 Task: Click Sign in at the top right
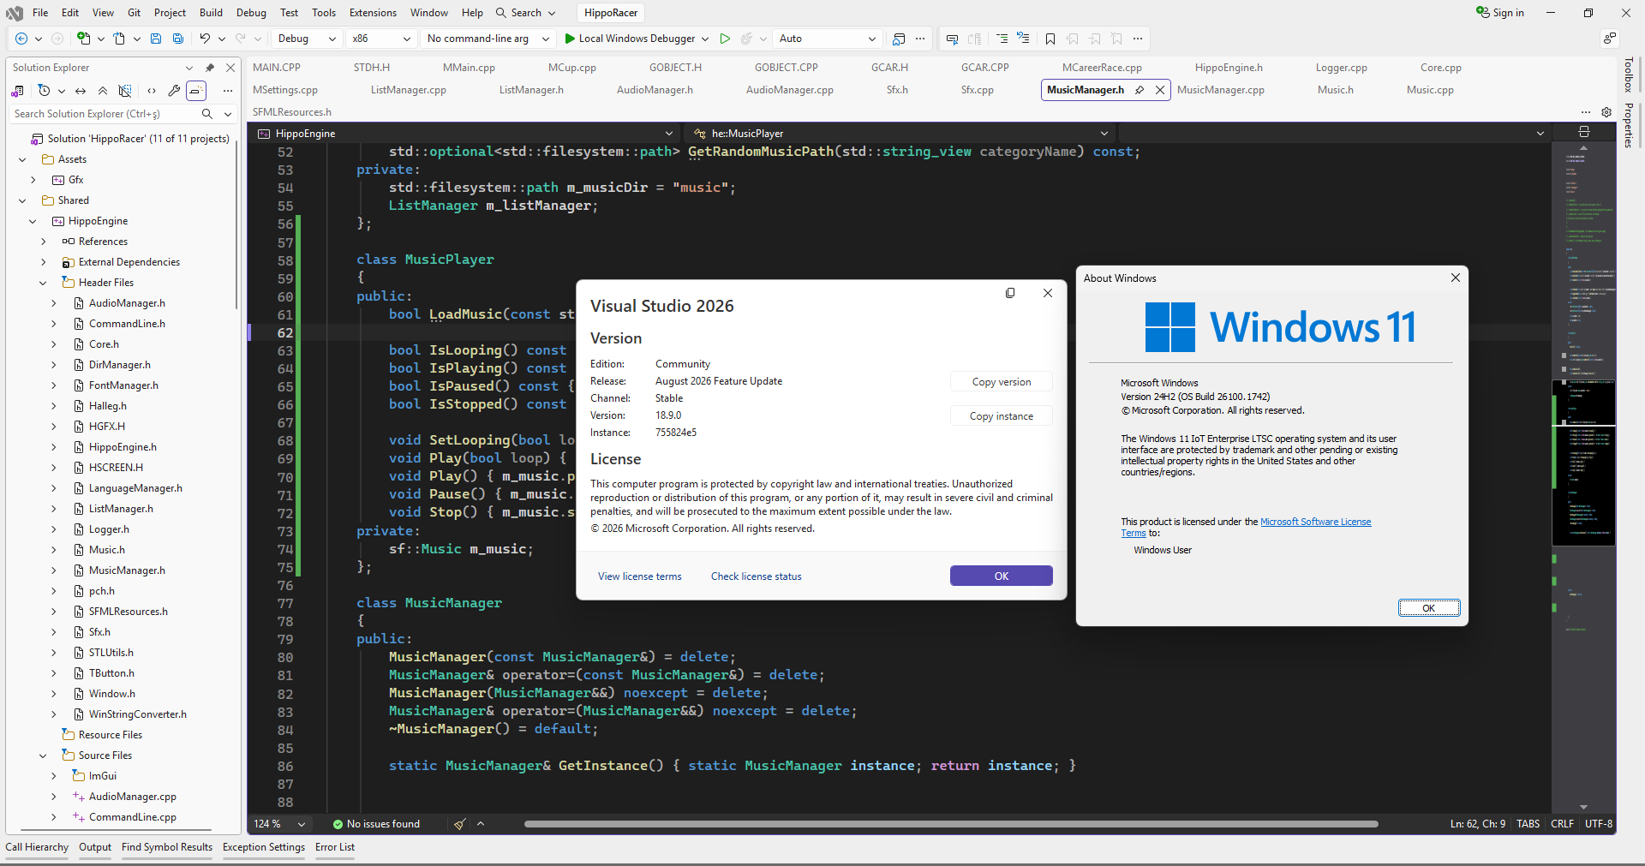[1499, 13]
